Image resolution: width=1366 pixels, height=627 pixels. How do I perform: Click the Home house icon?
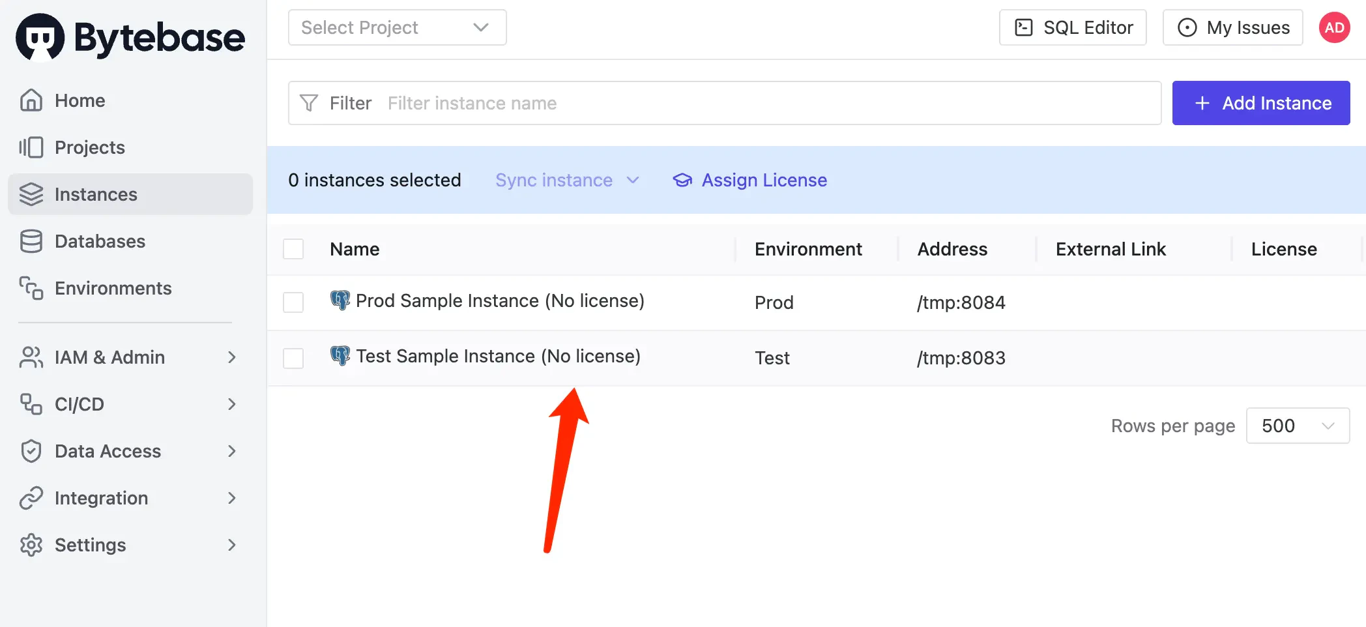coord(31,100)
